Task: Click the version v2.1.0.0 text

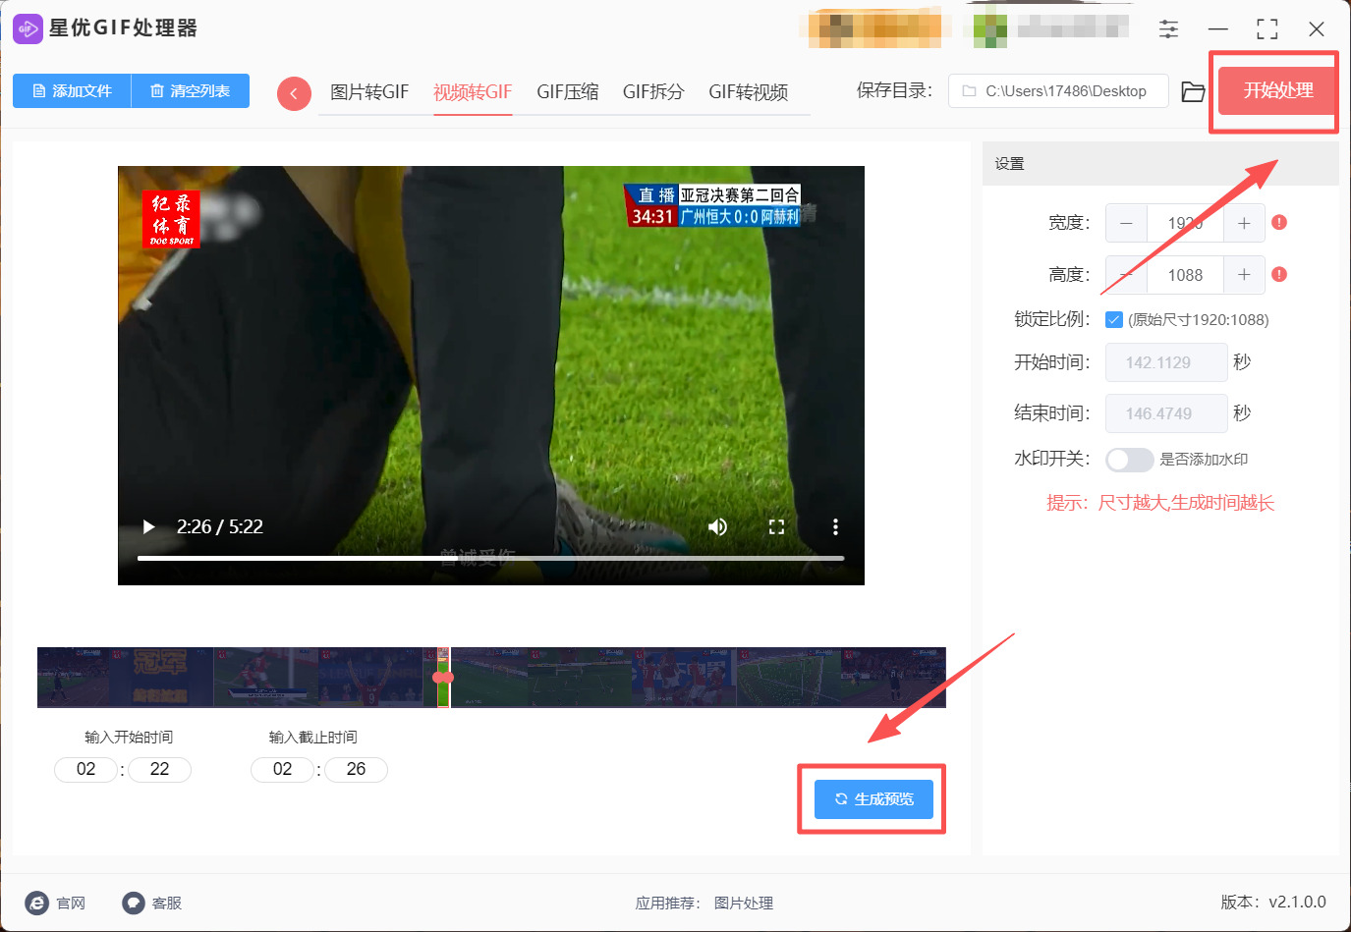Action: coord(1273,902)
